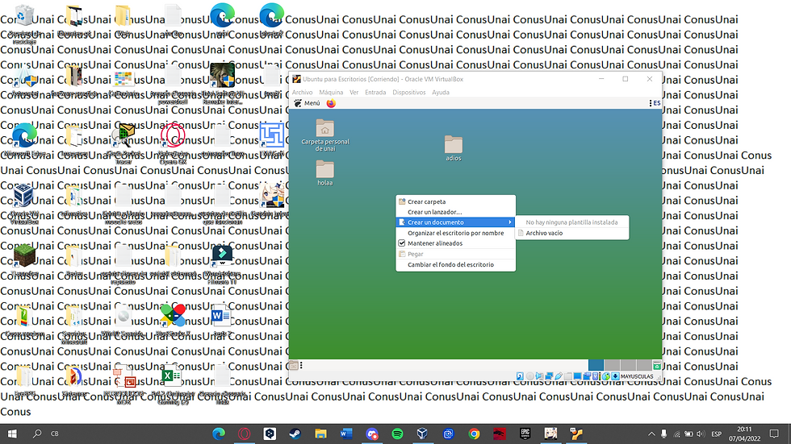Open Excel file icon on desktop
The width and height of the screenshot is (791, 444).
point(171,376)
